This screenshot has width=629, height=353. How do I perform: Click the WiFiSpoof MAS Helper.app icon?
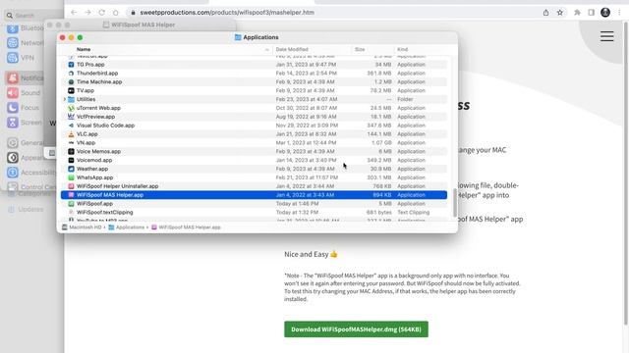point(71,195)
